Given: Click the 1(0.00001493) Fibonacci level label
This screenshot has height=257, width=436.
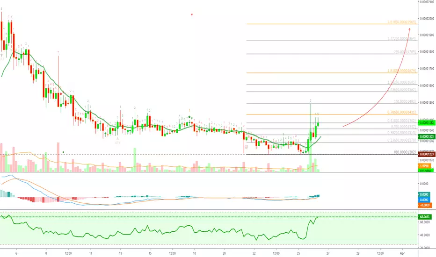Looking at the screenshot, I should (405, 102).
